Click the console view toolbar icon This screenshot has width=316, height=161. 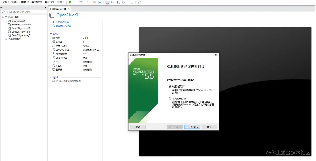(132, 2)
